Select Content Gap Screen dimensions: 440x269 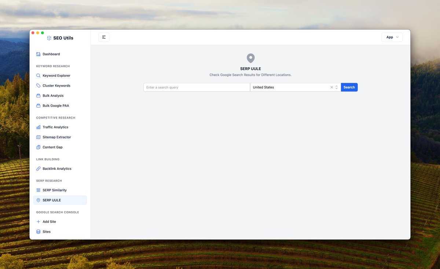tap(60, 147)
